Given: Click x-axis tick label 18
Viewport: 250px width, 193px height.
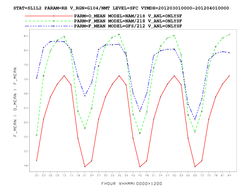Looking at the screenshot, I should tap(78, 175).
